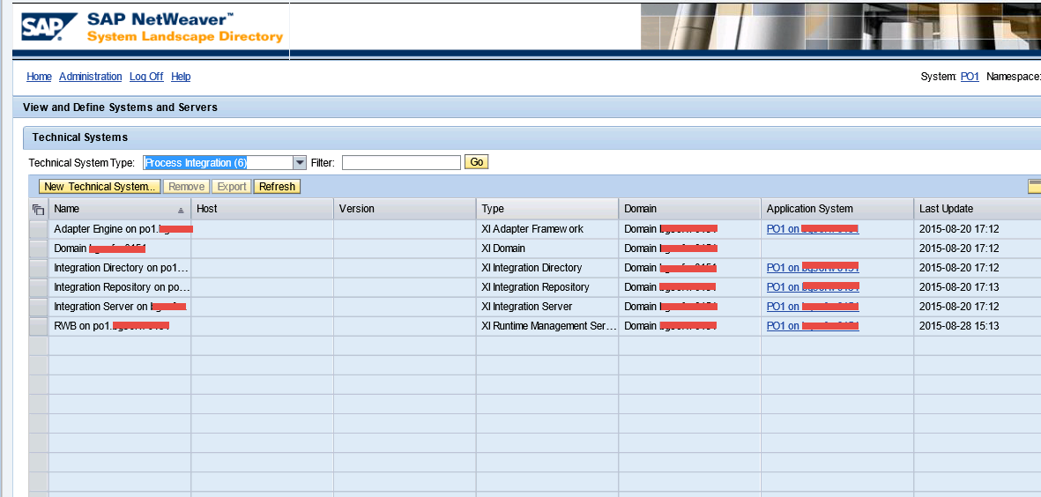Open PO1 link in Runtime Management row

[813, 326]
